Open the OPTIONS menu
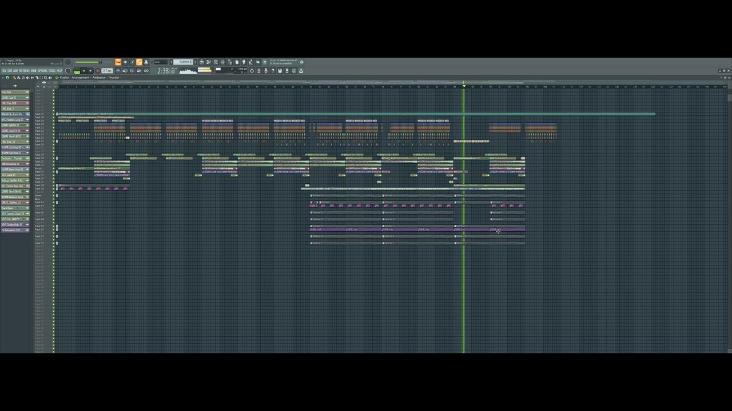Viewport: 732px width, 411px height. [42, 71]
